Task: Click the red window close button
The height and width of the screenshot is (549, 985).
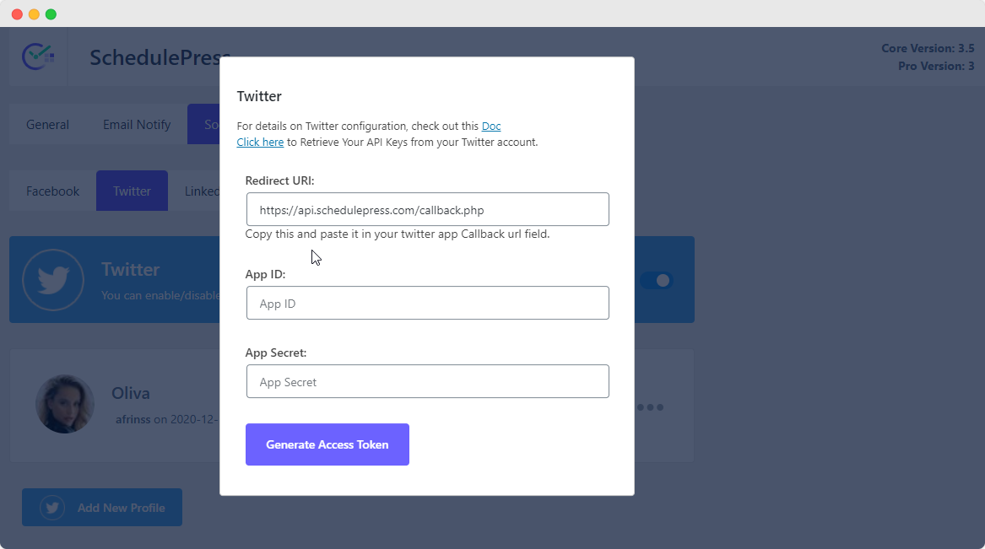Action: (17, 13)
